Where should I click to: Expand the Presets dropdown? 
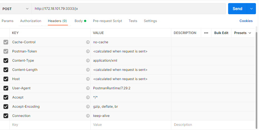point(243,33)
